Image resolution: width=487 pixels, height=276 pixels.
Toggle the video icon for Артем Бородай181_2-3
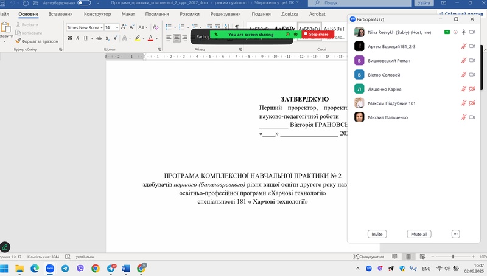472,46
